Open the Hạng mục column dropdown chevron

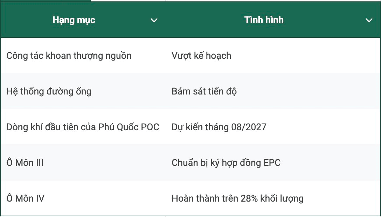tap(154, 20)
